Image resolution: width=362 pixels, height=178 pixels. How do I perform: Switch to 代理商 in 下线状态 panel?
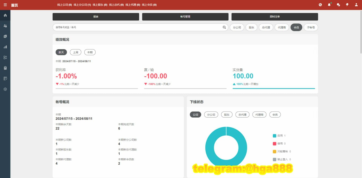(259, 115)
